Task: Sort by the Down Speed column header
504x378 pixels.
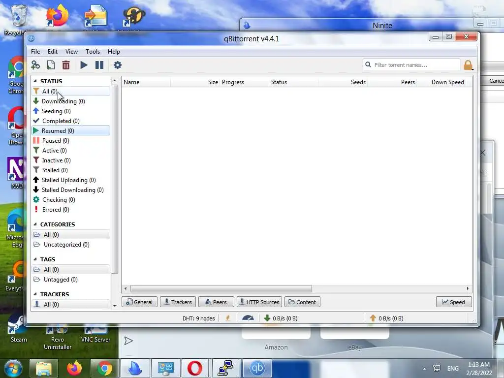Action: (x=441, y=82)
